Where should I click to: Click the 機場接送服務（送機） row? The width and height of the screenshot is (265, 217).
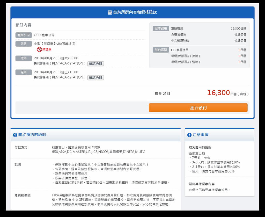tap(209, 62)
